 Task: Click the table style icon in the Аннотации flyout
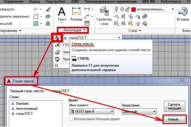57,59
